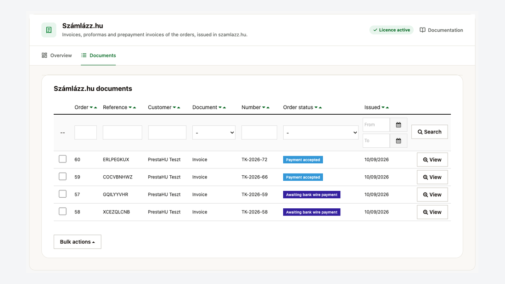
Task: Sort Document column descending arrow
Action: pyautogui.click(x=220, y=107)
